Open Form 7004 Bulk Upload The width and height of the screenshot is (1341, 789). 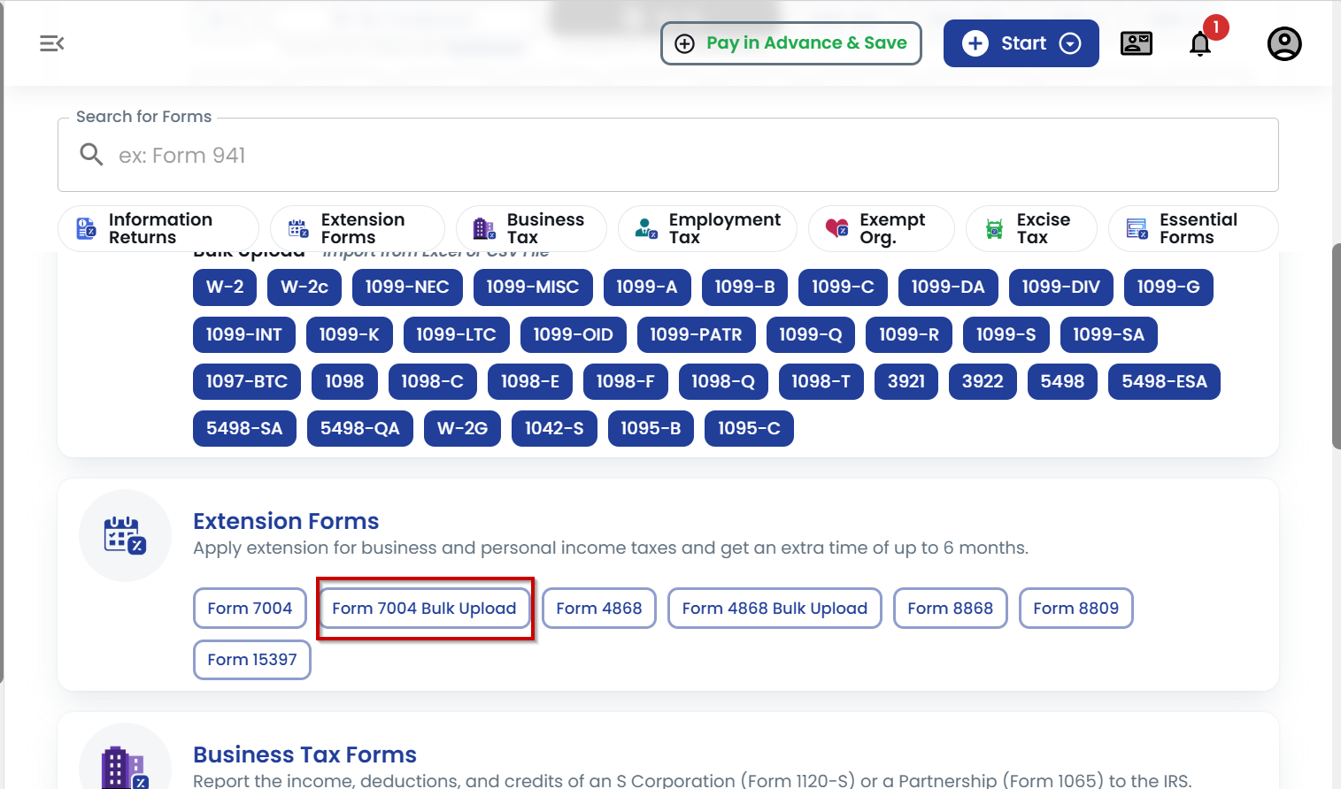pos(424,608)
